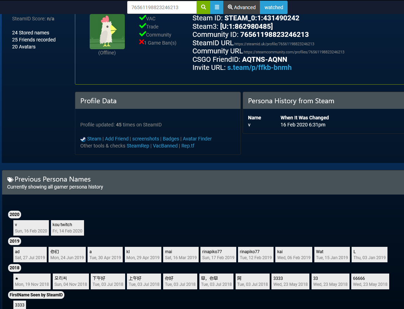Click persona card 'a' from 30 Apr 2019
The width and height of the screenshot is (404, 309).
click(105, 255)
